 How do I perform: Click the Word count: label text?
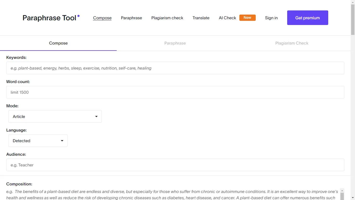click(18, 82)
